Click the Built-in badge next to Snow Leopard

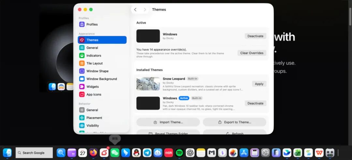(x=193, y=79)
